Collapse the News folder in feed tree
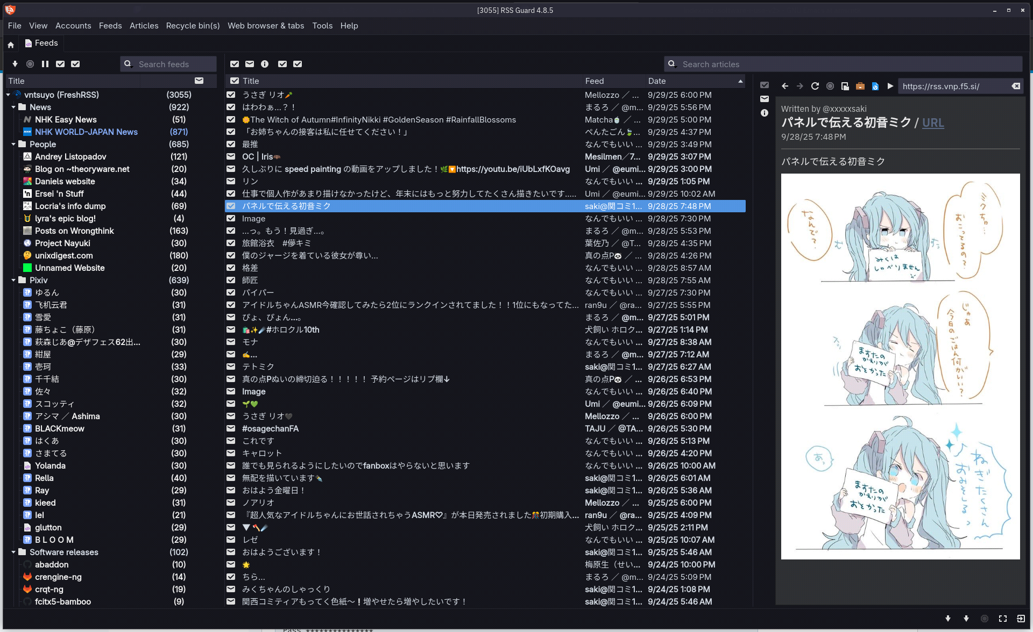 pos(13,107)
